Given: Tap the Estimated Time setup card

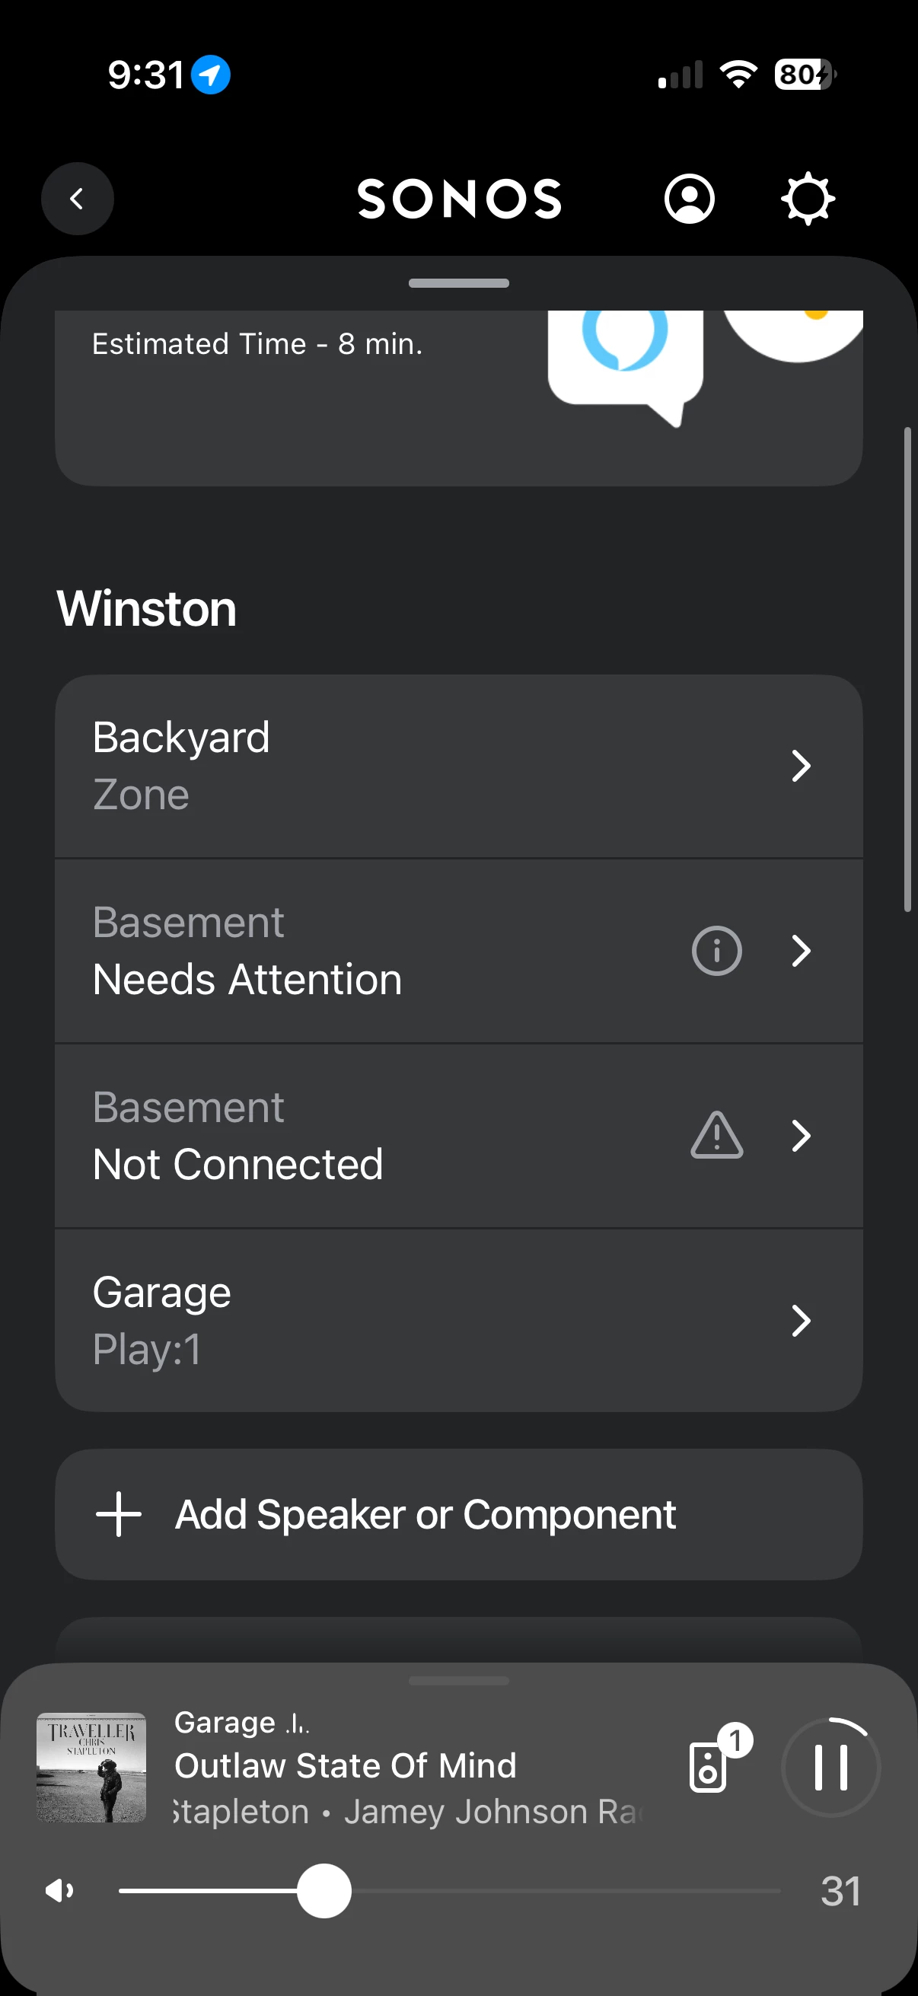Looking at the screenshot, I should point(295,395).
